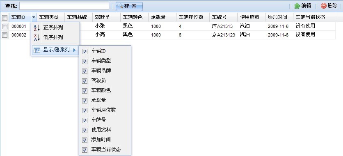The height and width of the screenshot is (156, 343).
Task: Click the red delete circle icon
Action: coord(324,6)
